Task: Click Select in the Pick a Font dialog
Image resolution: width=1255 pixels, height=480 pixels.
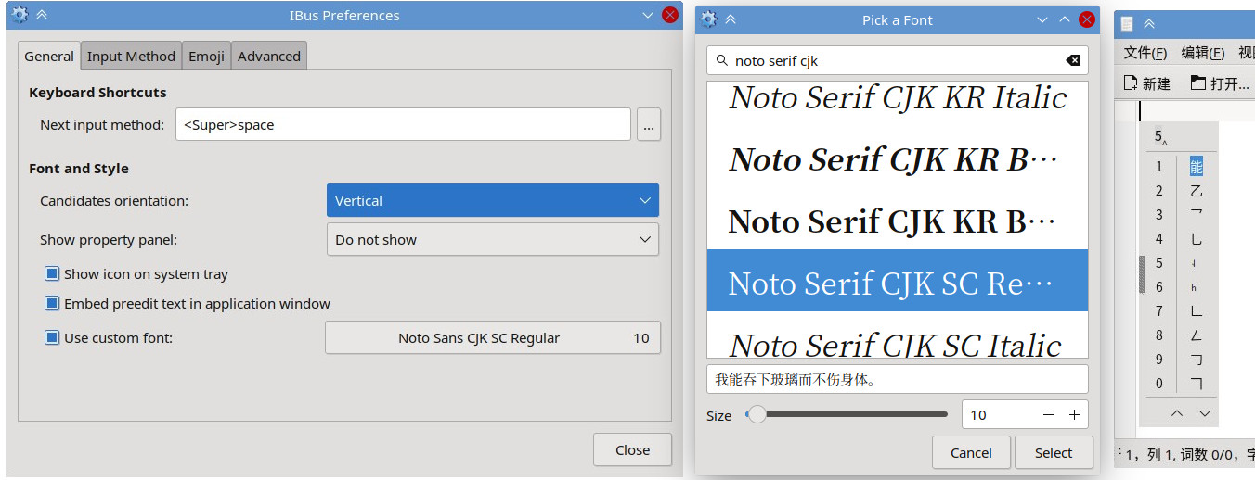Action: [x=1054, y=452]
